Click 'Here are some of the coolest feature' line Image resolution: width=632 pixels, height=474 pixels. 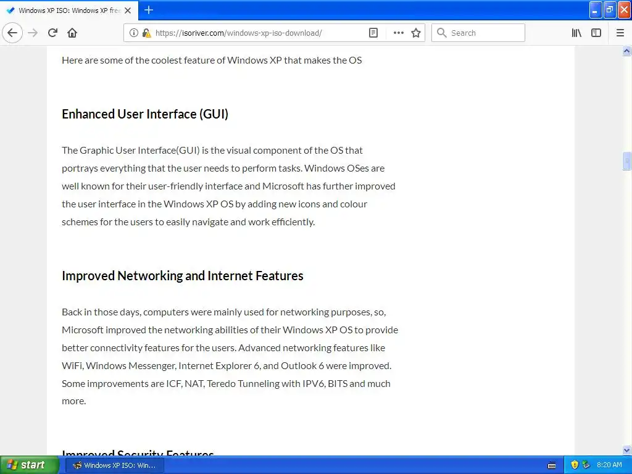(212, 60)
